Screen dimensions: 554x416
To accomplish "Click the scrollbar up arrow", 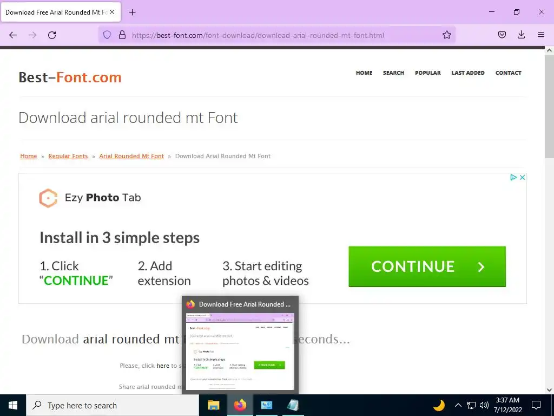I will pos(549,50).
